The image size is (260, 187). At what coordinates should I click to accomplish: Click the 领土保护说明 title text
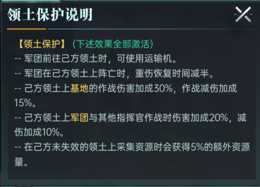[x=50, y=15]
